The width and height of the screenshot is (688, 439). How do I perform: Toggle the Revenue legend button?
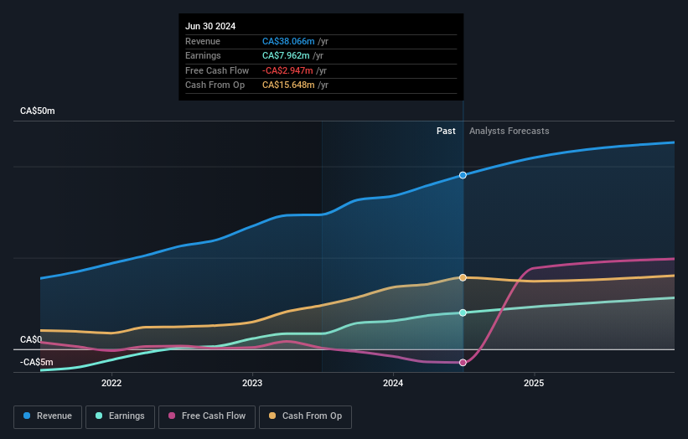[48, 416]
